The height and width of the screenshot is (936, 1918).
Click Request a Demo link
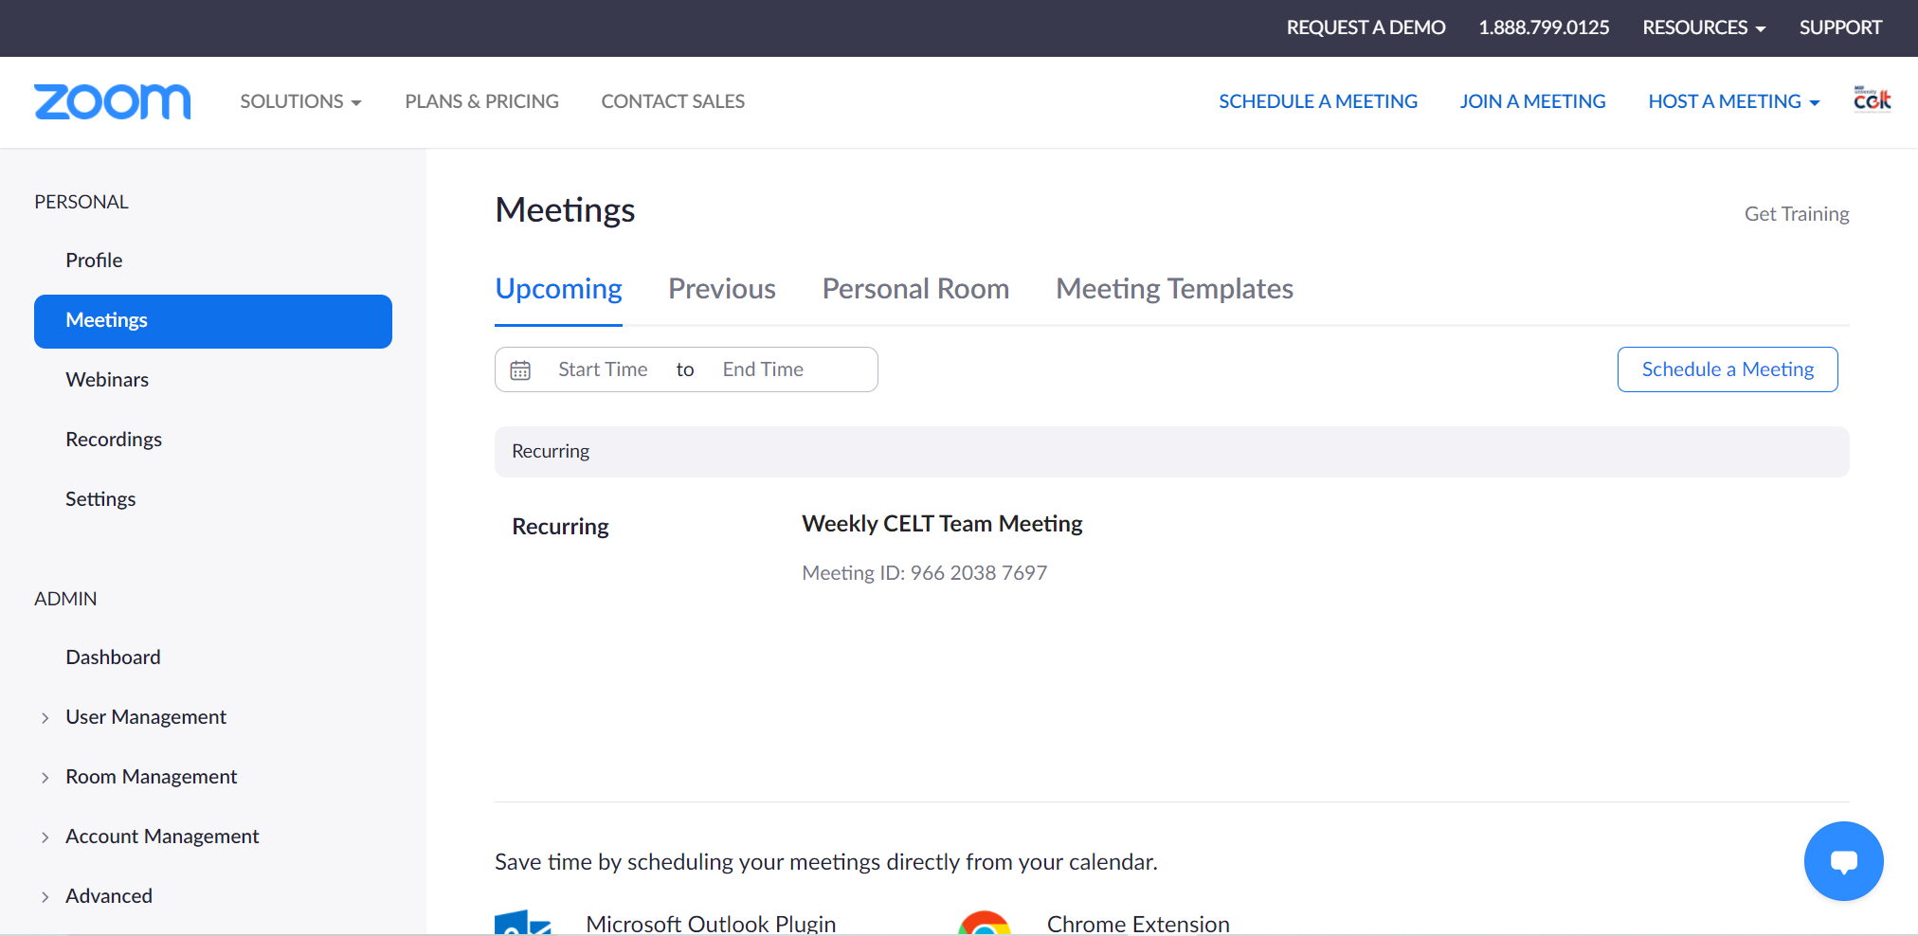(1366, 27)
